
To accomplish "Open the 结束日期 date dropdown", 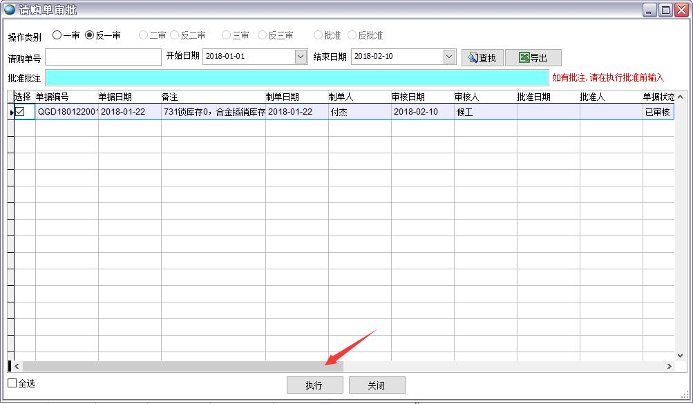I will coord(449,57).
